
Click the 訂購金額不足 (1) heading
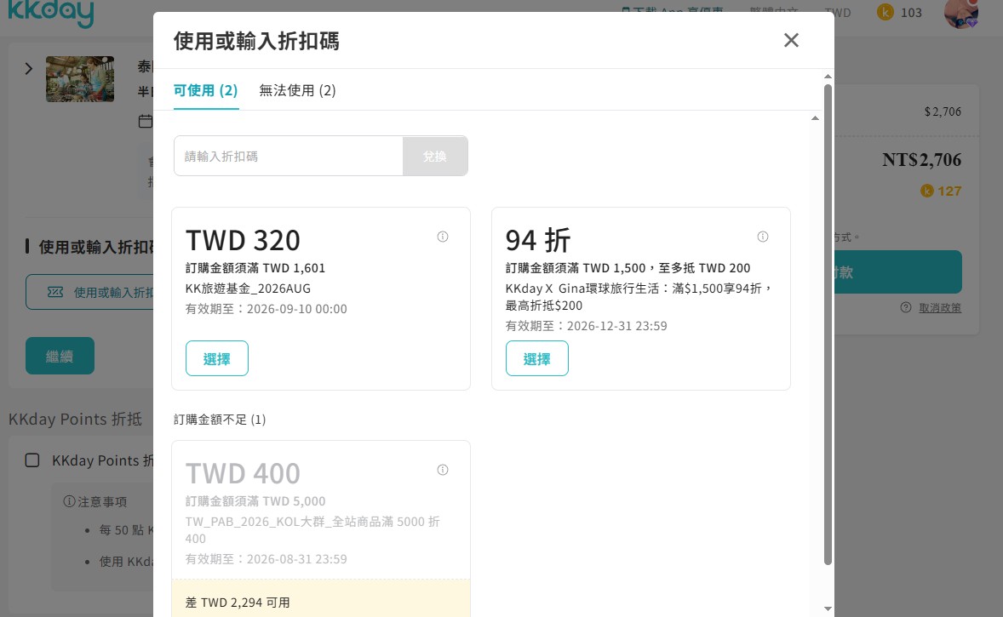[x=220, y=420]
